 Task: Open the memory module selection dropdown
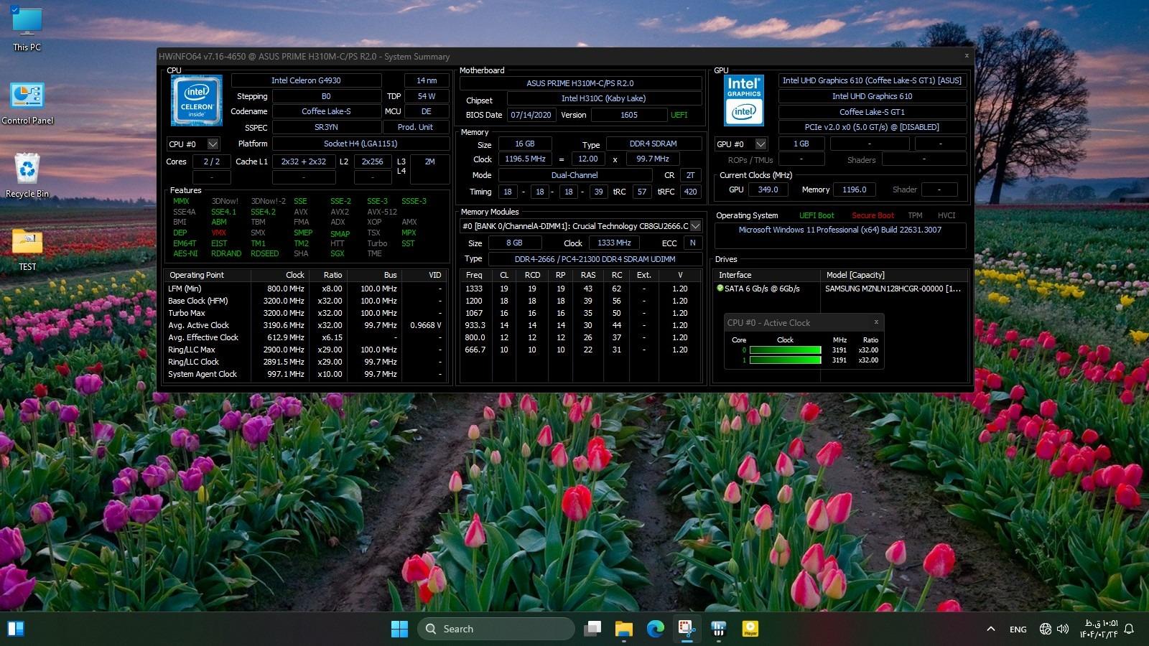(695, 226)
